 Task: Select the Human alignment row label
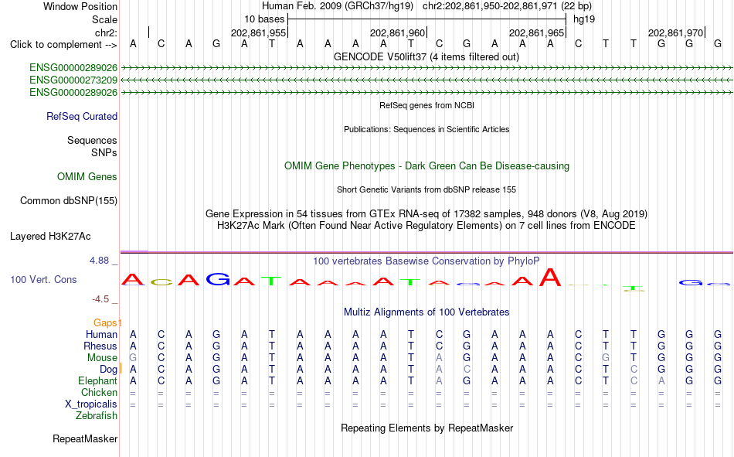101,334
